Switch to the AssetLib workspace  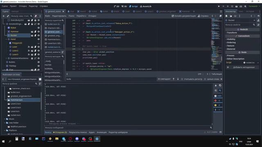pos(146,7)
